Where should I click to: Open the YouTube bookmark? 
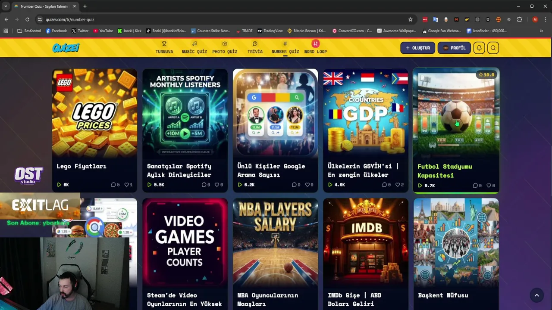point(103,31)
